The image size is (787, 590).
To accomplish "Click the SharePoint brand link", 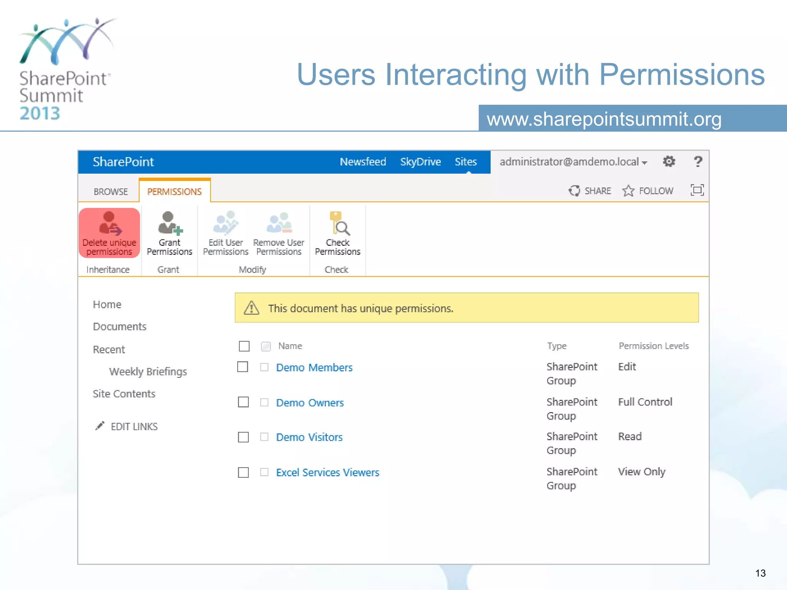I will (123, 162).
